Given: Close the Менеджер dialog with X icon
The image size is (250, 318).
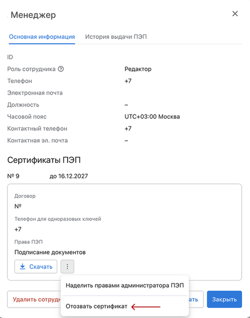Looking at the screenshot, I should coord(235,14).
